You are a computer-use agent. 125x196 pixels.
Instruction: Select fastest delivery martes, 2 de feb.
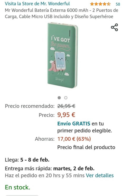coord(74,169)
